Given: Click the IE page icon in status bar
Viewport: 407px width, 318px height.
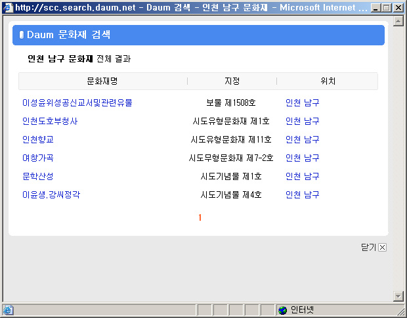Looking at the screenshot, I should click(8, 310).
